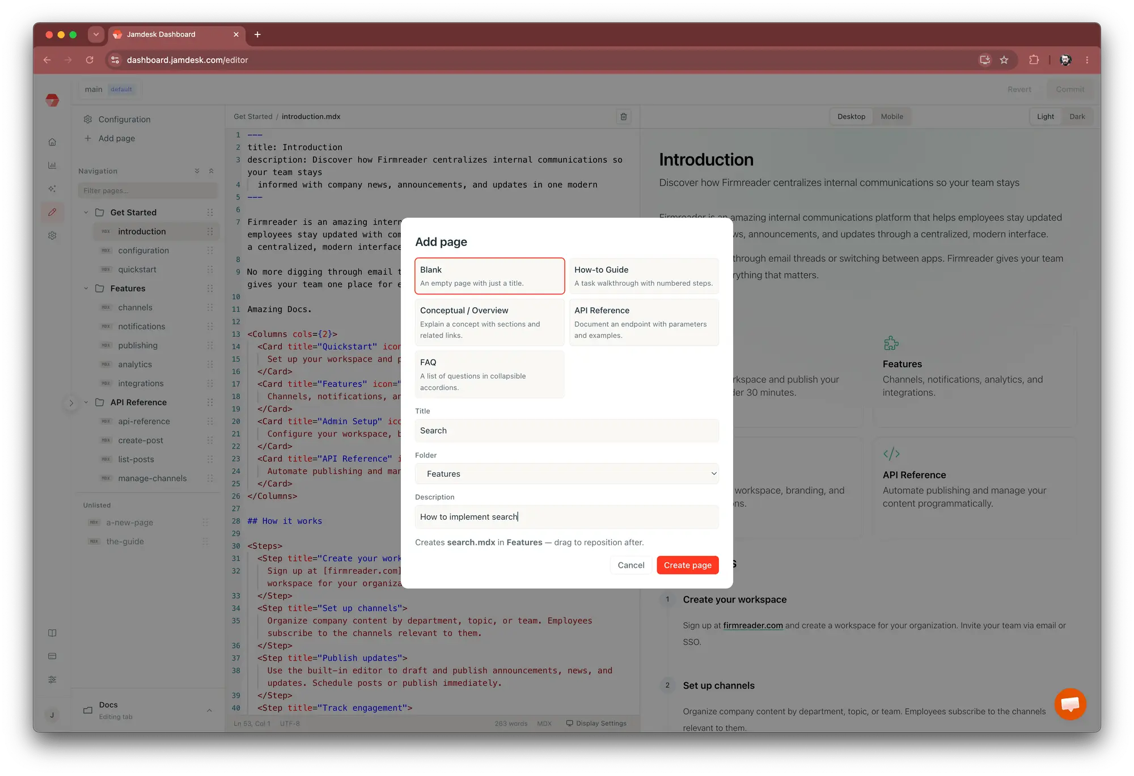This screenshot has width=1134, height=776.
Task: Open Chrome three-dot menu
Action: tap(1087, 60)
